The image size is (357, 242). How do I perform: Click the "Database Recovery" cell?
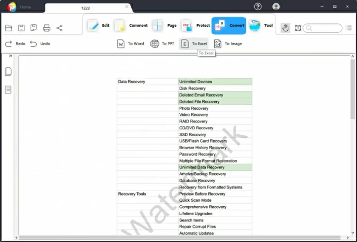(215, 180)
